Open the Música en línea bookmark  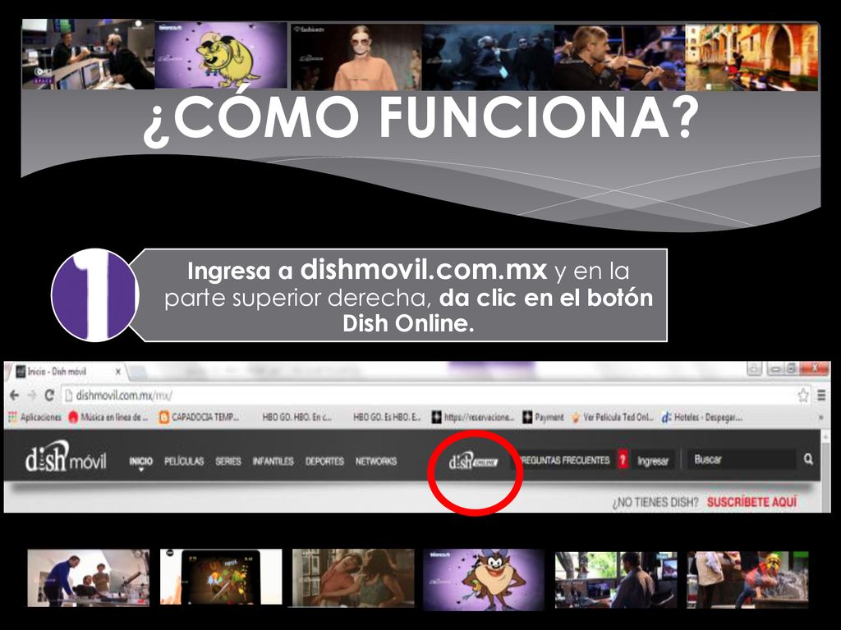click(108, 417)
